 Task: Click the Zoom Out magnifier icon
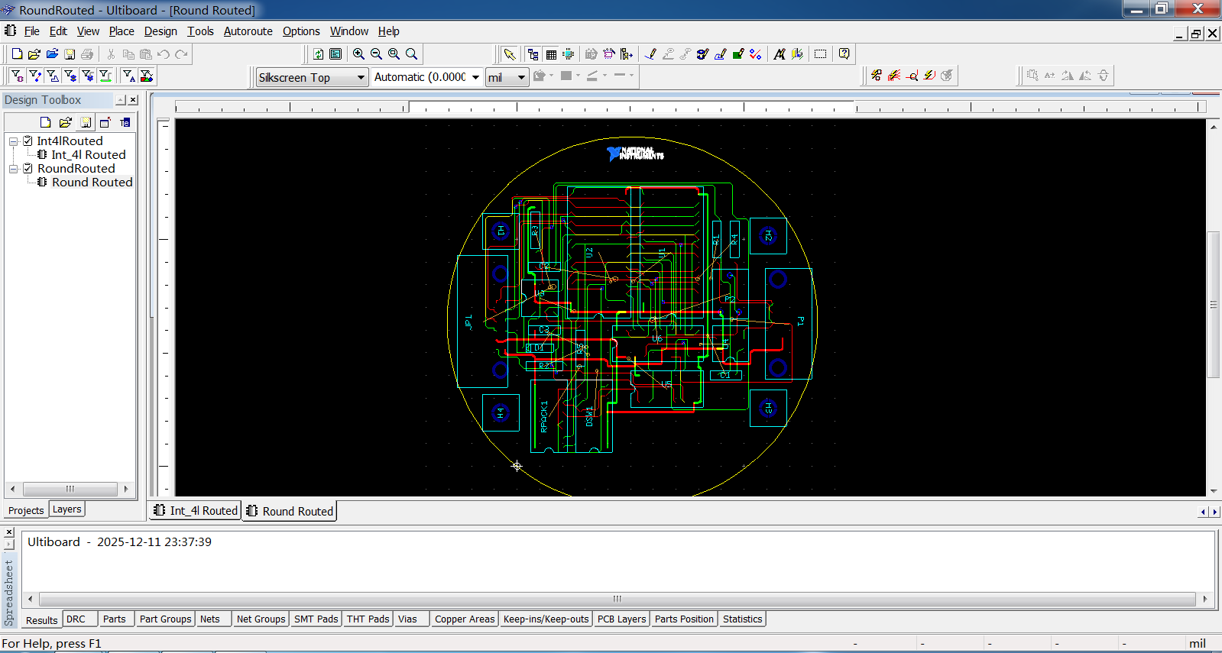tap(376, 54)
